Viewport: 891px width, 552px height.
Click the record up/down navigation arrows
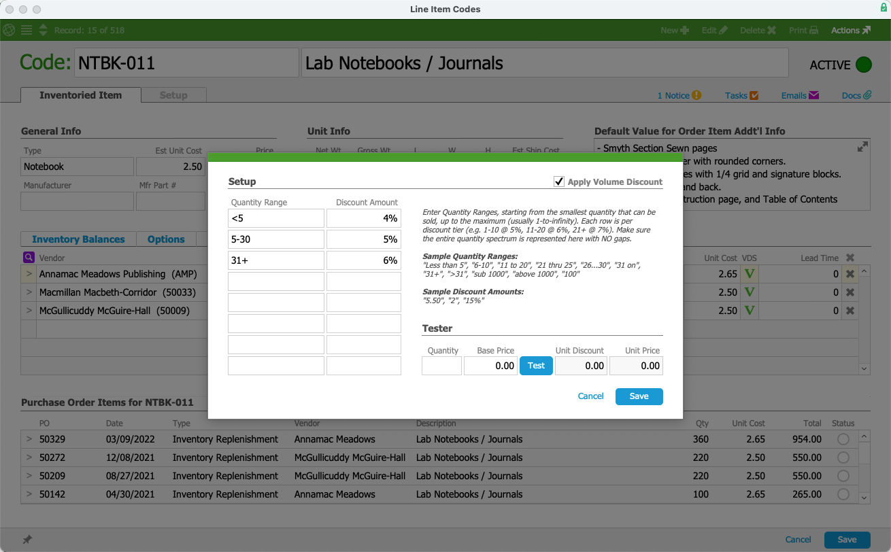tap(43, 30)
